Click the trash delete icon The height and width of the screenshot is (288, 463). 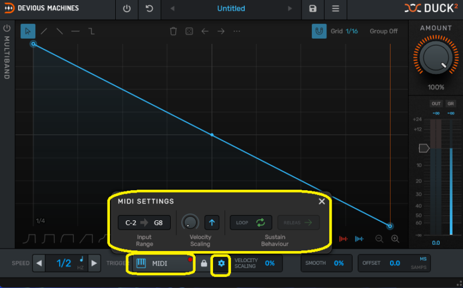pos(173,31)
